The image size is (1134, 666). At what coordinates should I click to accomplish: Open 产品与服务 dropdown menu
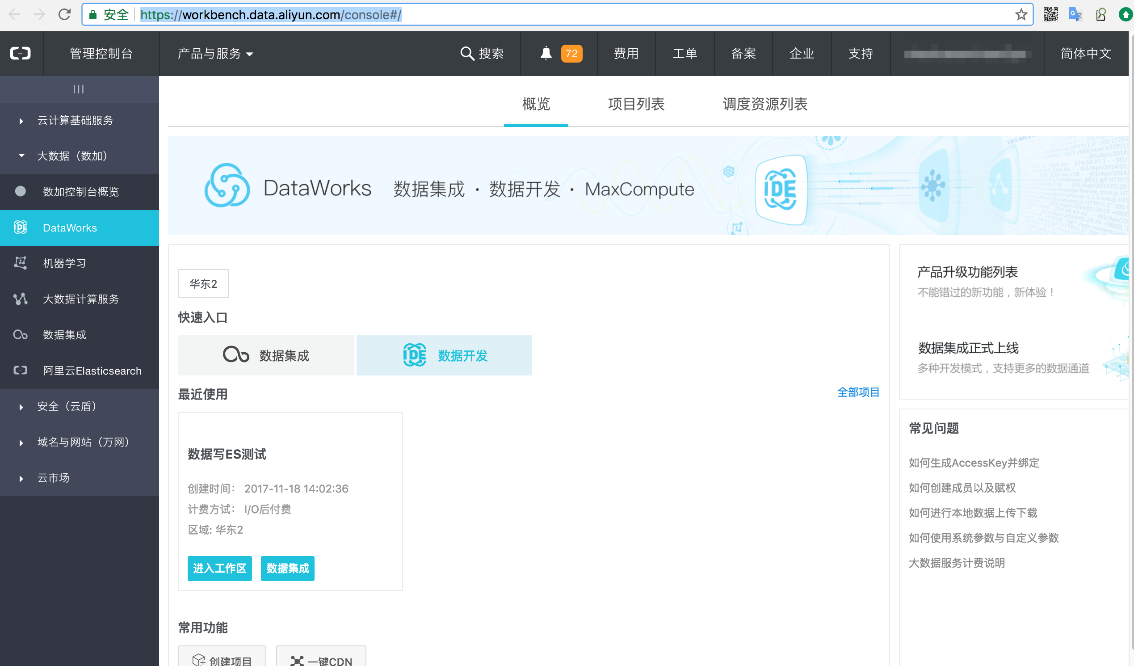tap(215, 54)
